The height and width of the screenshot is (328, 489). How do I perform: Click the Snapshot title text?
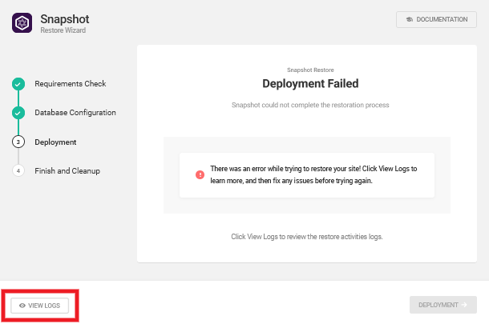click(65, 19)
